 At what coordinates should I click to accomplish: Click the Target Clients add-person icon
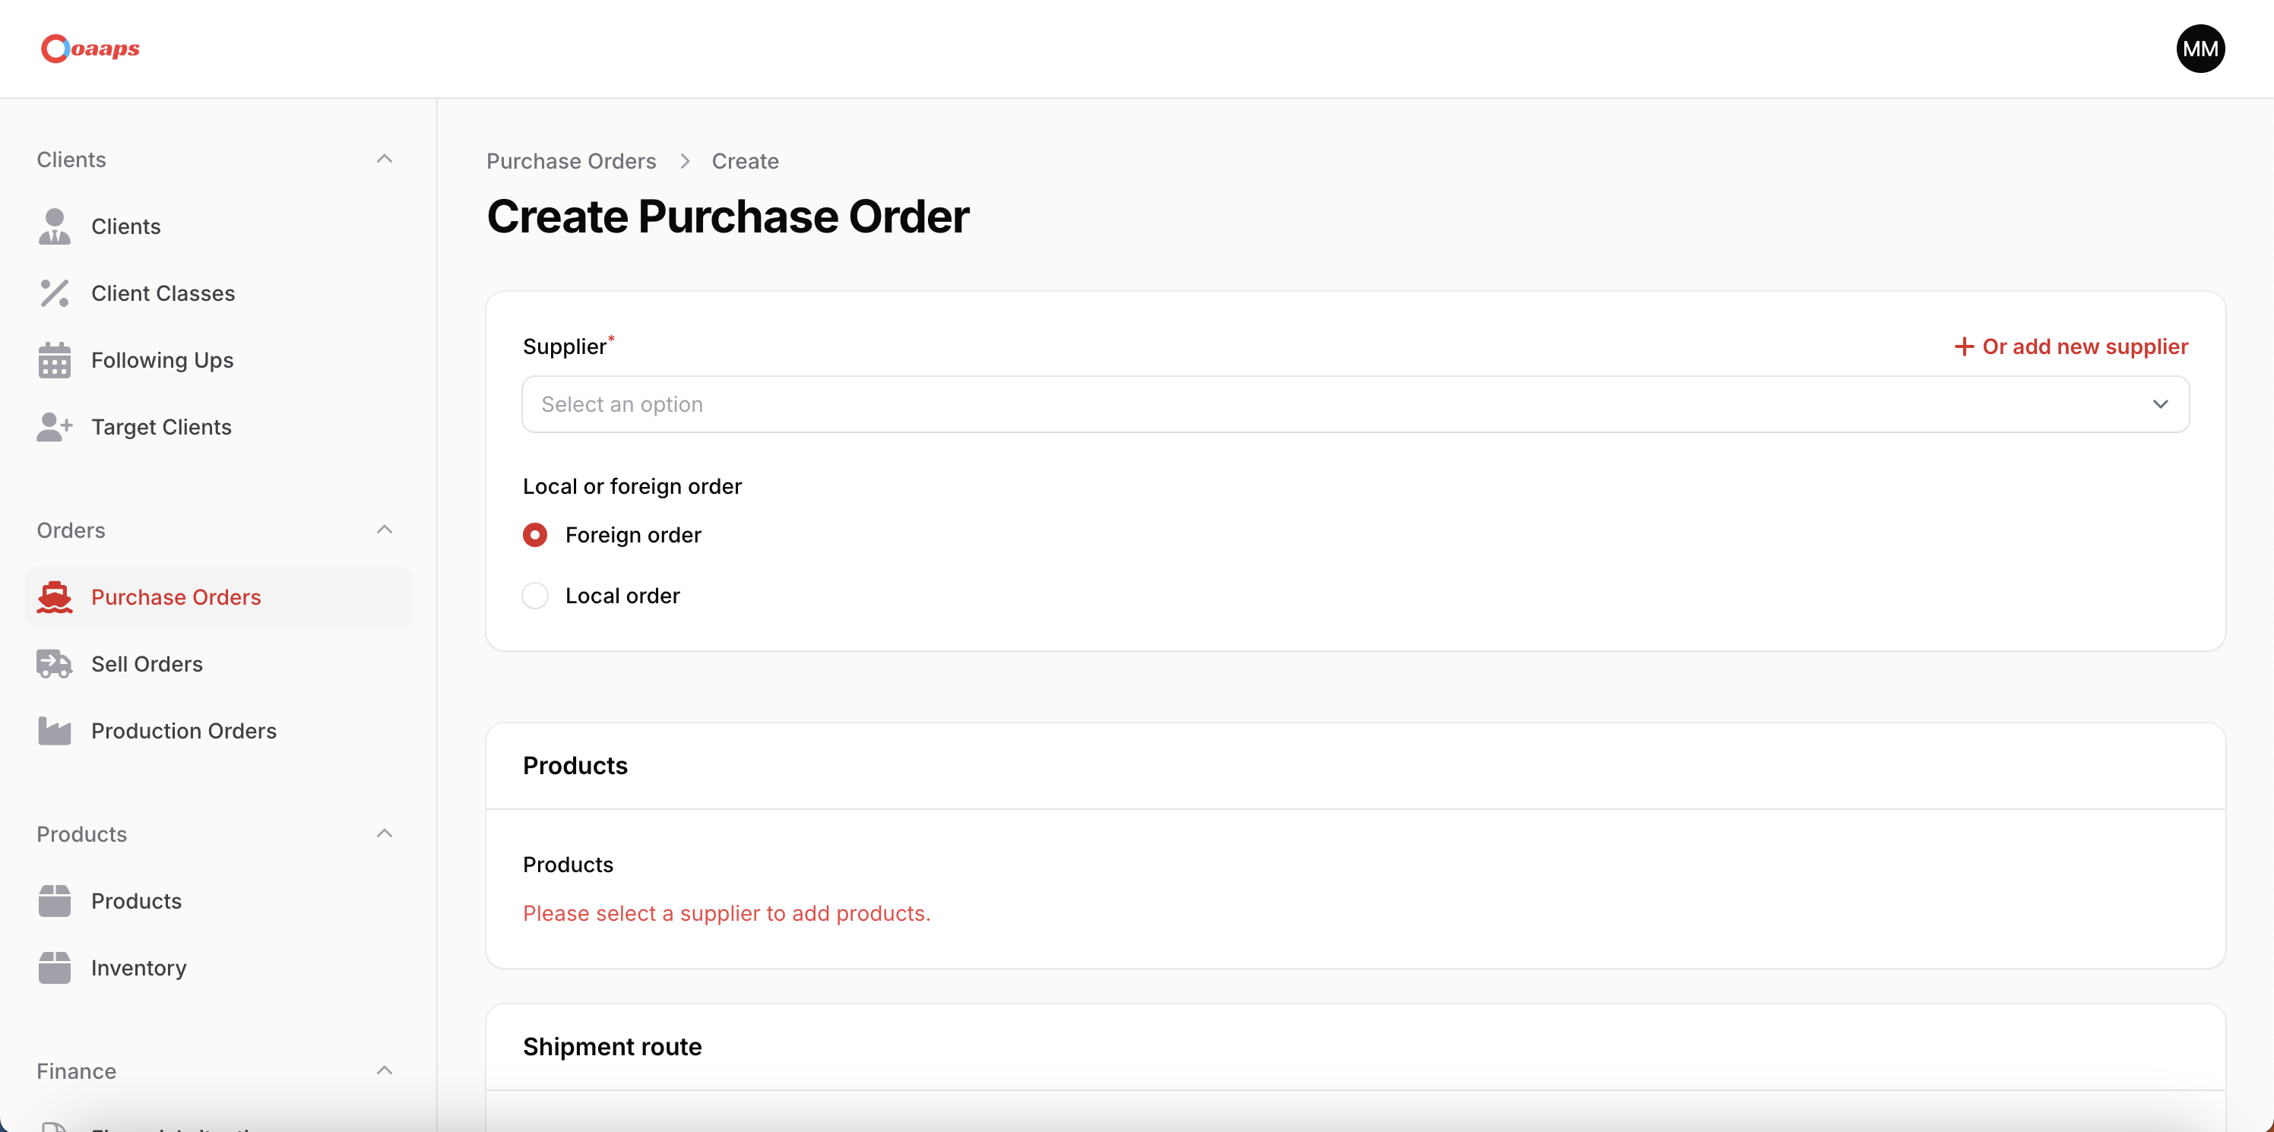tap(54, 427)
